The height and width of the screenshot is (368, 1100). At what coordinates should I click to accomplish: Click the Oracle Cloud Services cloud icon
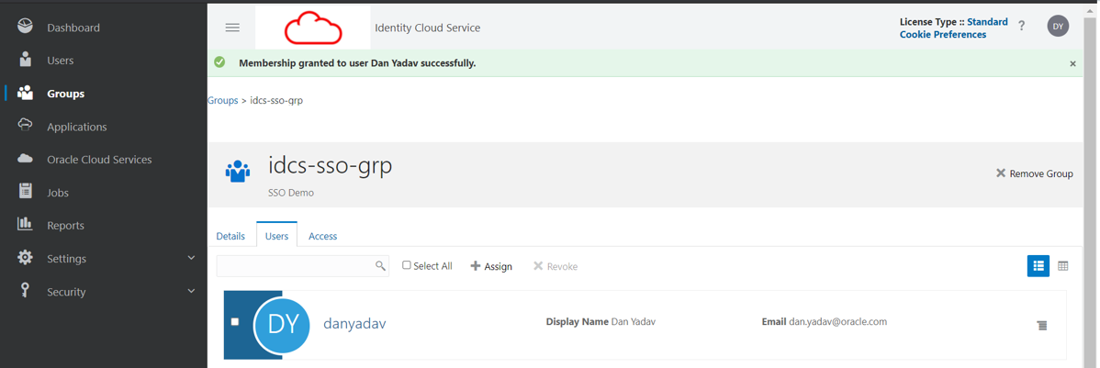coord(26,159)
